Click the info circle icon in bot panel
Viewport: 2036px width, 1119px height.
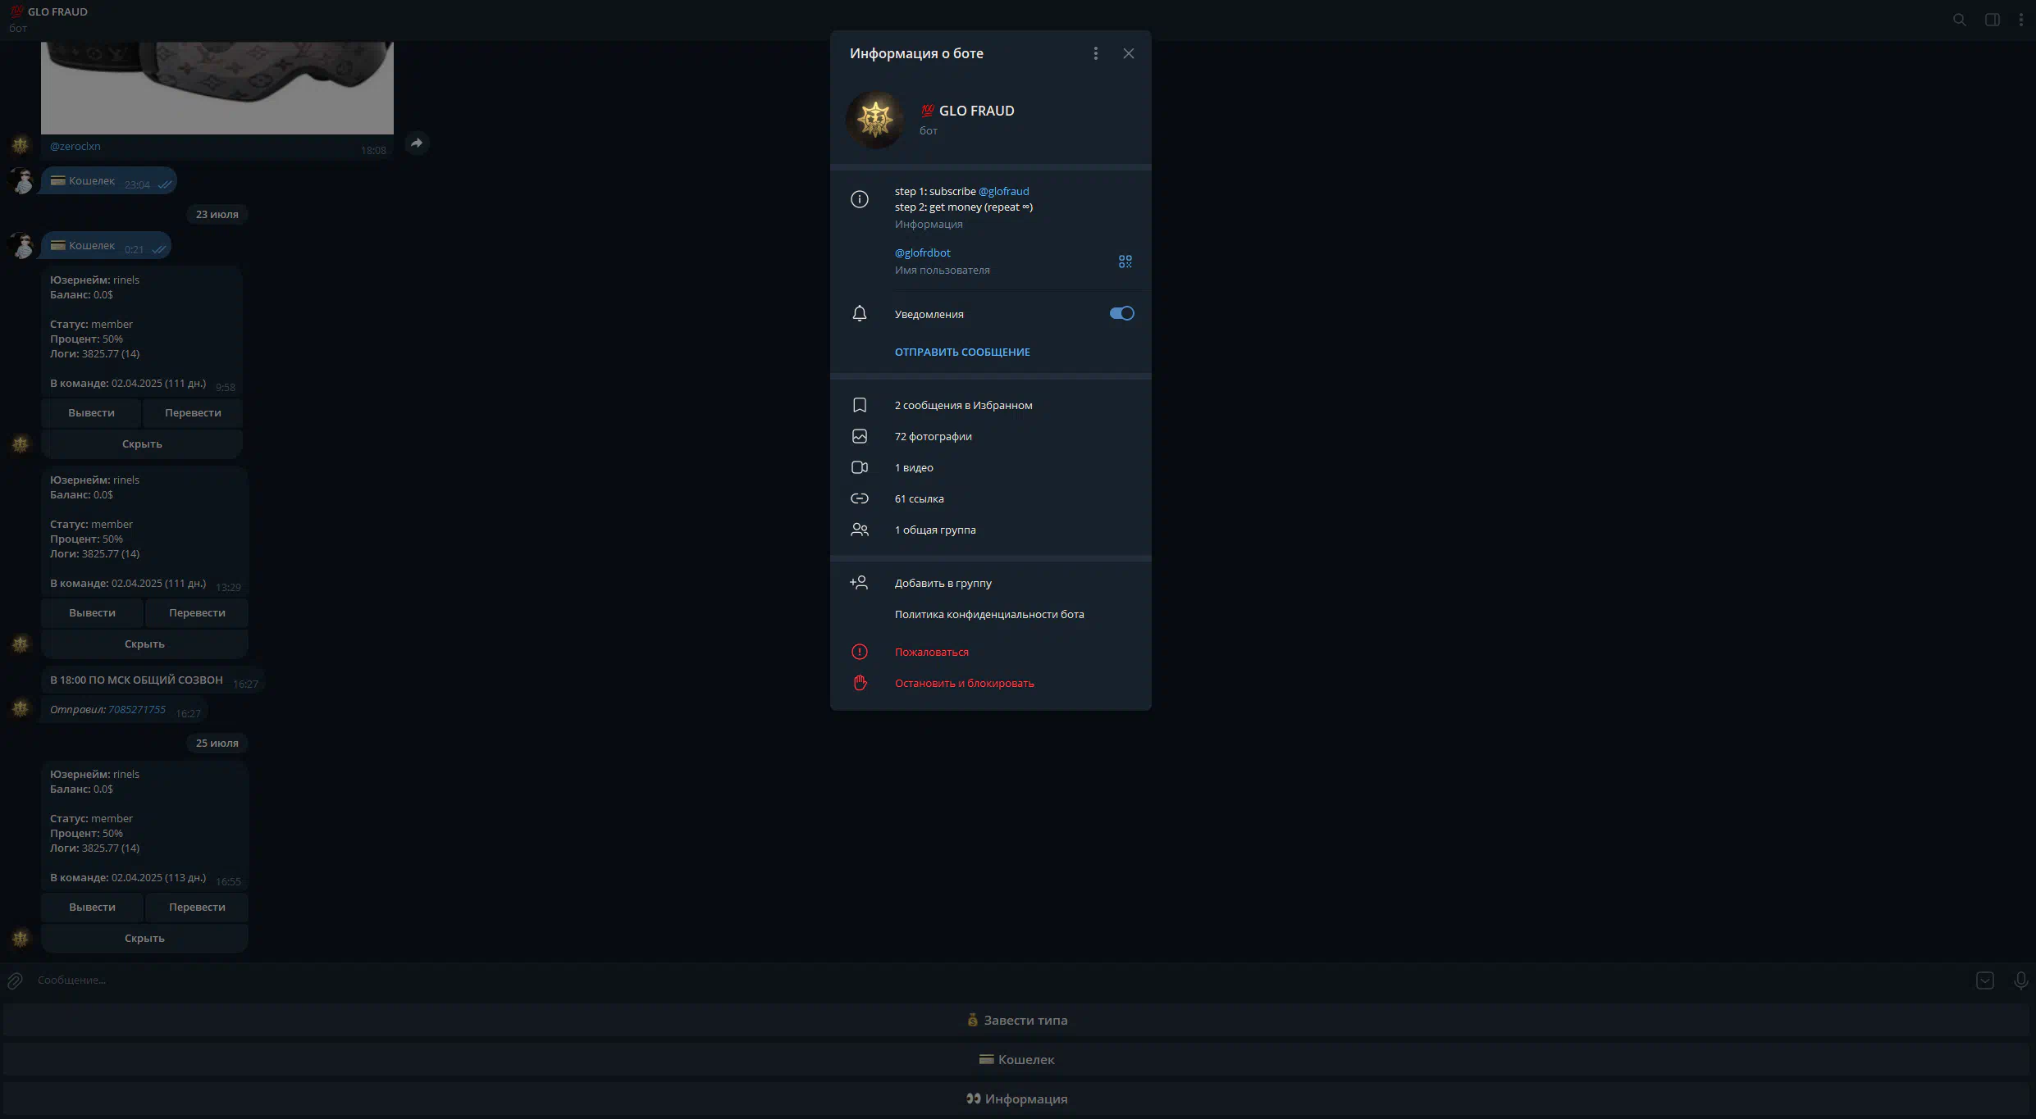[x=860, y=199]
